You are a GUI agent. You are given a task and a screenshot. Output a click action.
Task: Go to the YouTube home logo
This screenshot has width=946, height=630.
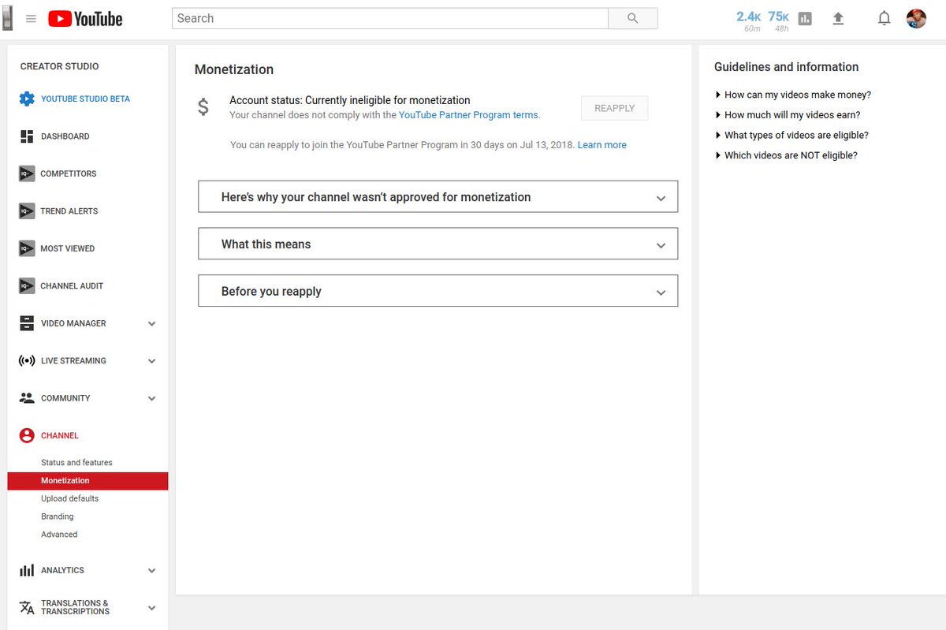click(85, 19)
